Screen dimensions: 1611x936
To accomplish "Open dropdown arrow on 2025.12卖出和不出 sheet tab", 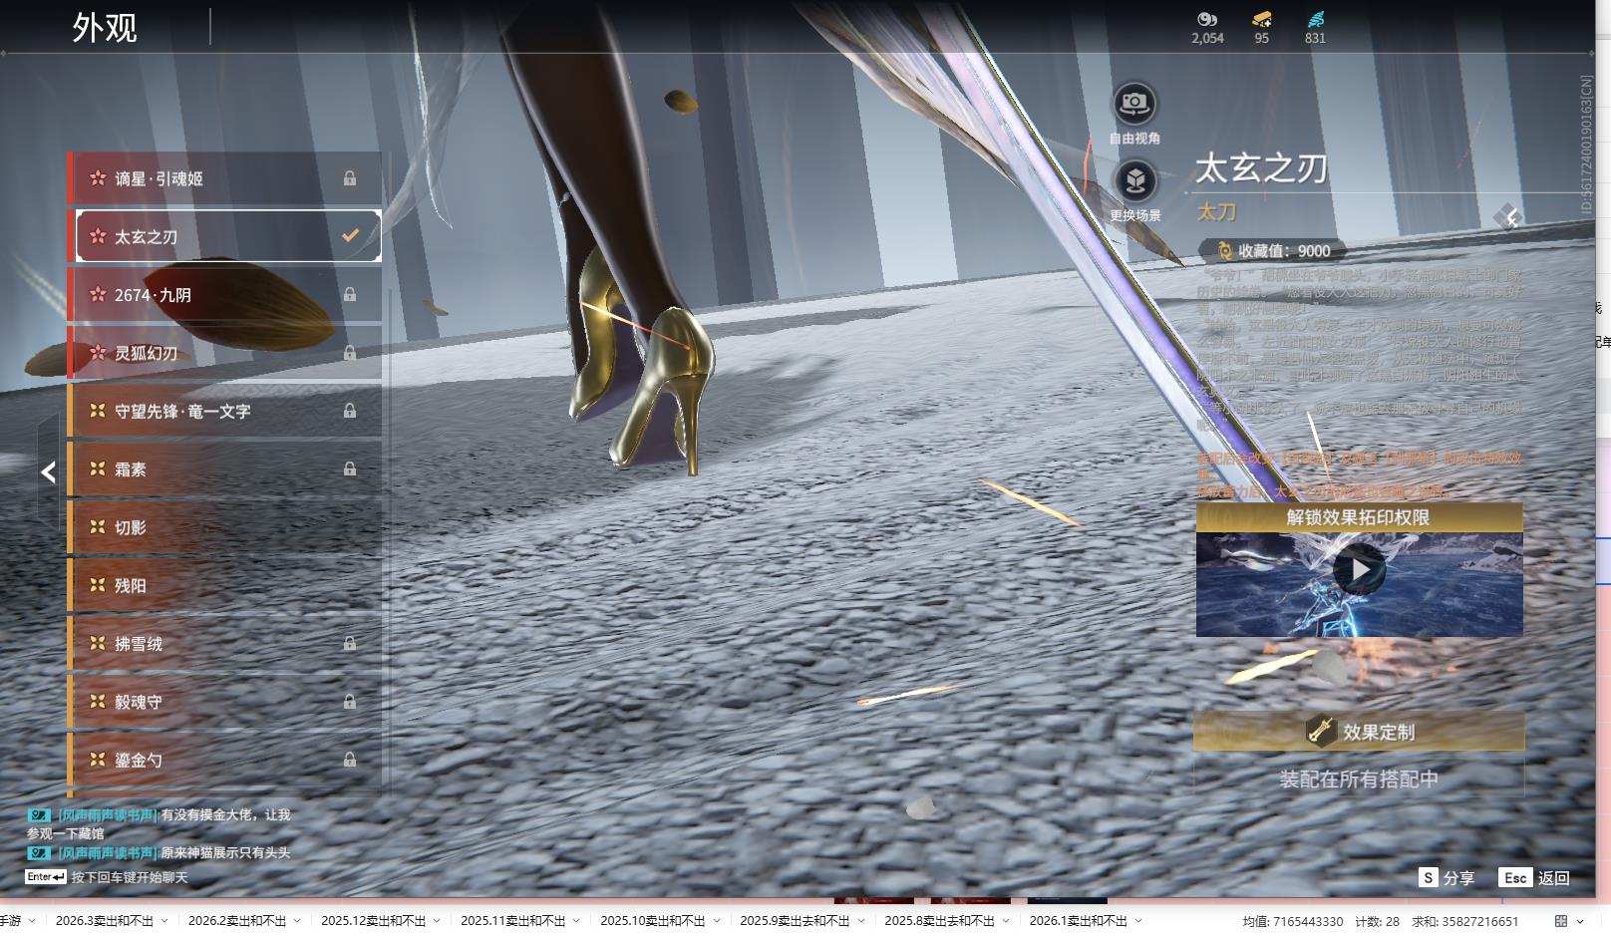I will [437, 921].
